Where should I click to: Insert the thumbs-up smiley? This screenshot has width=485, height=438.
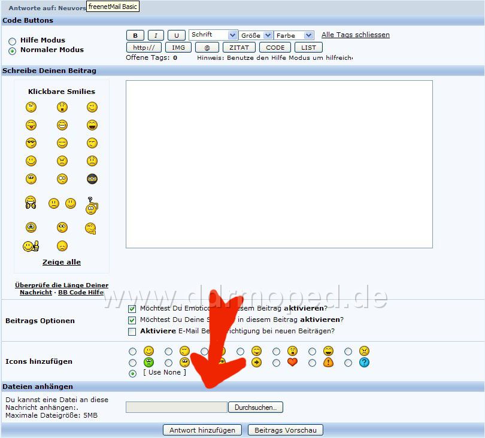click(31, 246)
